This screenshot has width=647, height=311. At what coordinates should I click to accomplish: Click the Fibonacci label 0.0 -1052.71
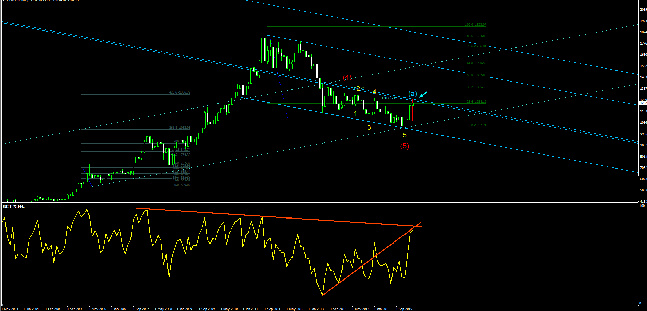click(x=477, y=125)
